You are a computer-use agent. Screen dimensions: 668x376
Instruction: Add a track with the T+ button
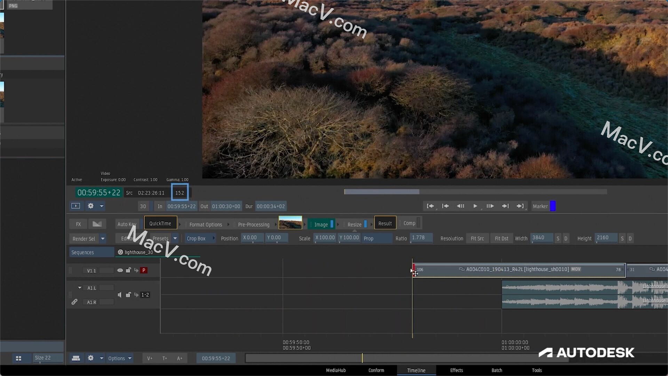tap(165, 358)
